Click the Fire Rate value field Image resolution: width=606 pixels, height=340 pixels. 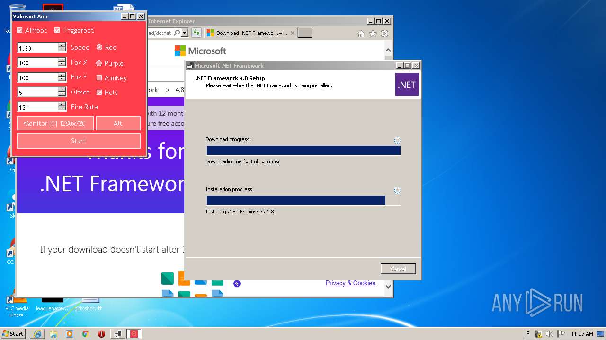click(x=38, y=107)
